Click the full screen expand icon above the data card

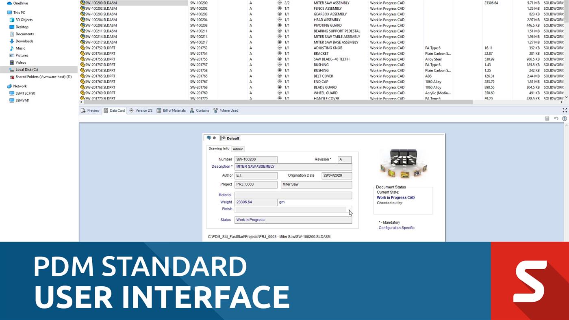[564, 110]
